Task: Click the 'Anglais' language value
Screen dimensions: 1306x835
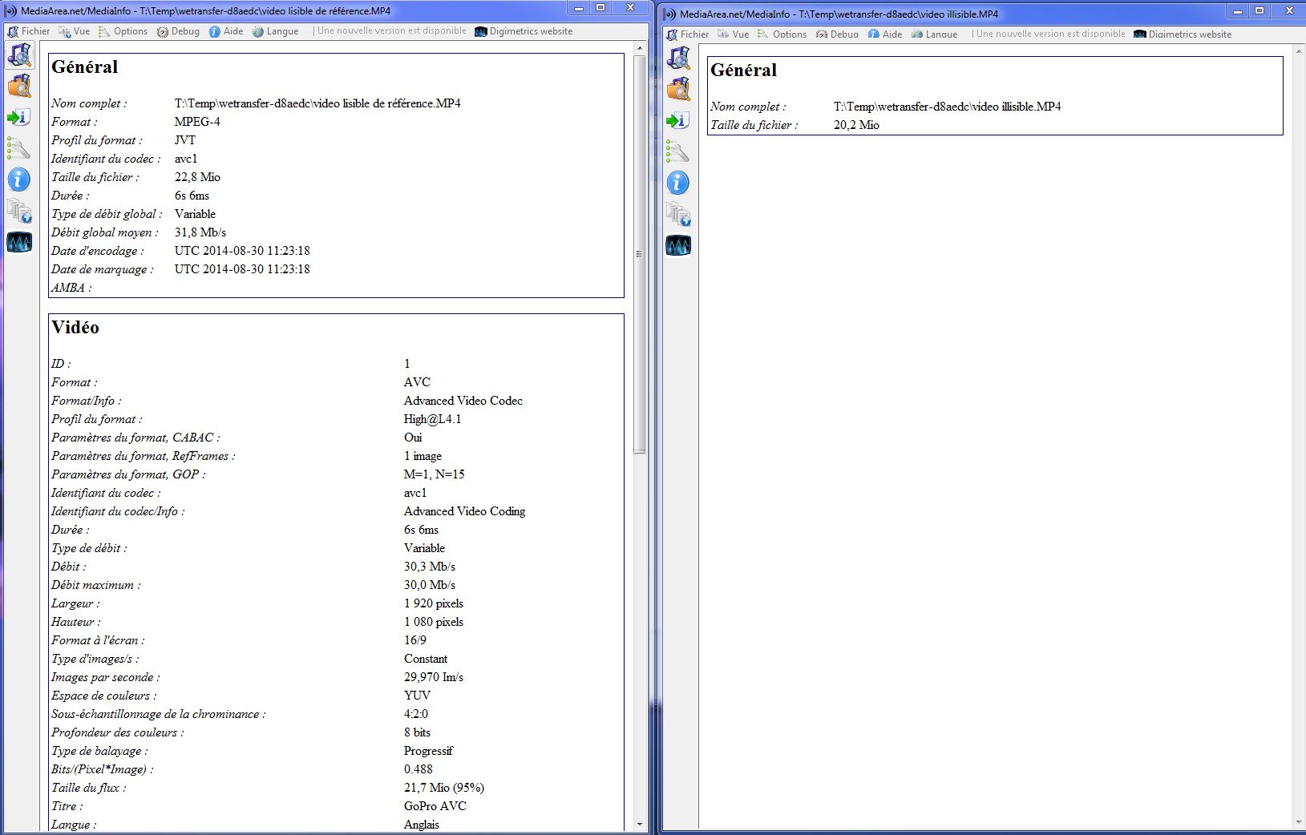Action: click(422, 825)
